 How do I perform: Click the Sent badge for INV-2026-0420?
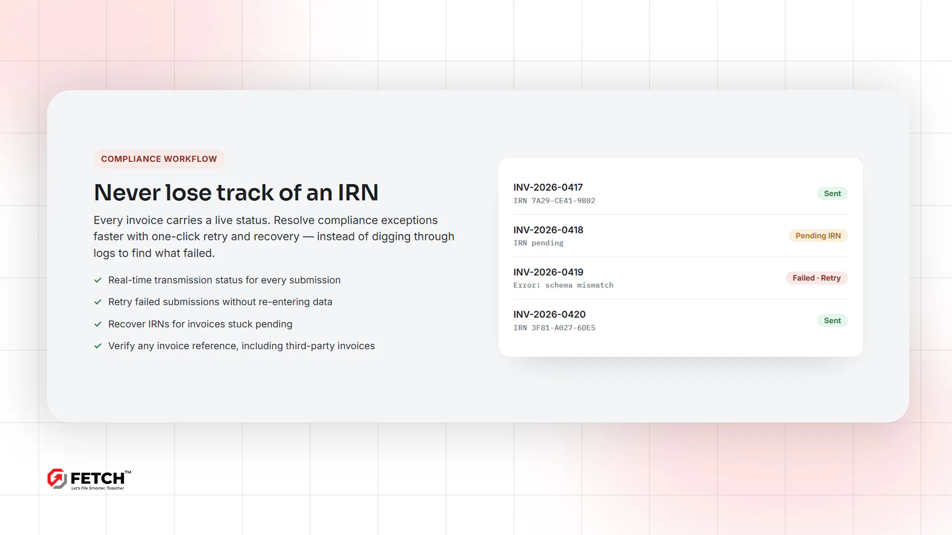pyautogui.click(x=833, y=321)
